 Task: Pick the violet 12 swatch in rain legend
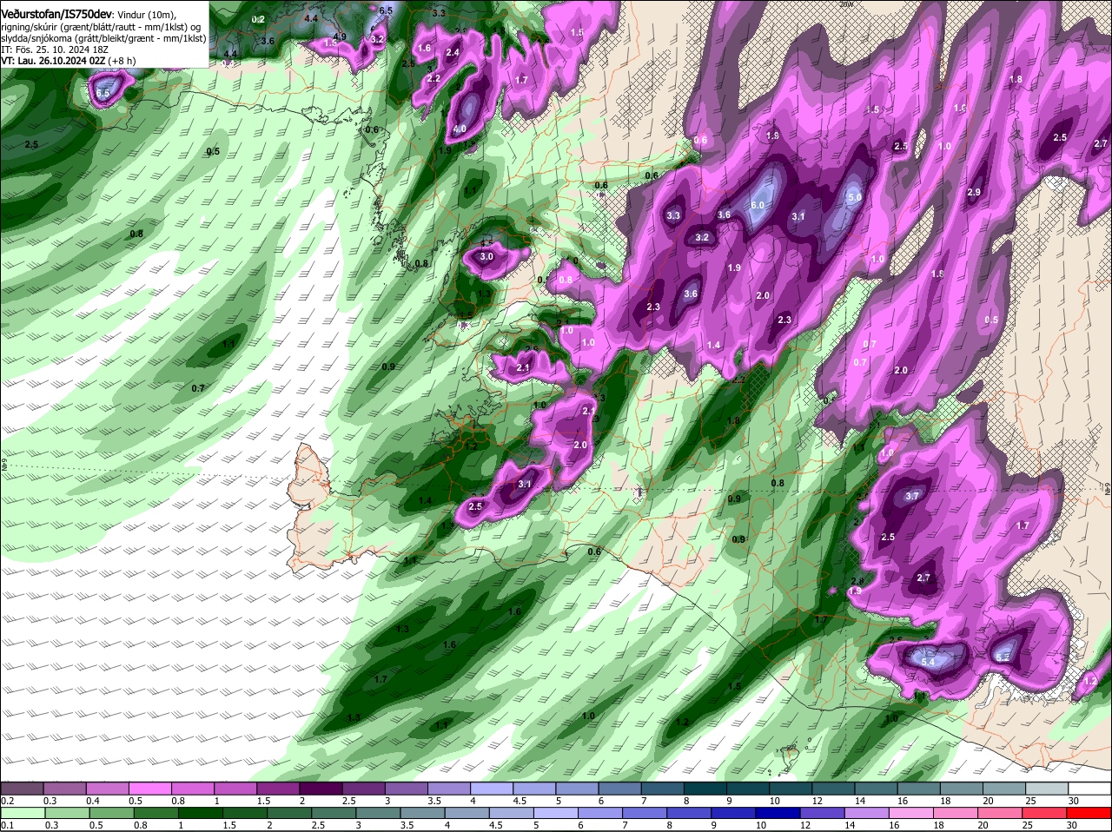(x=823, y=813)
